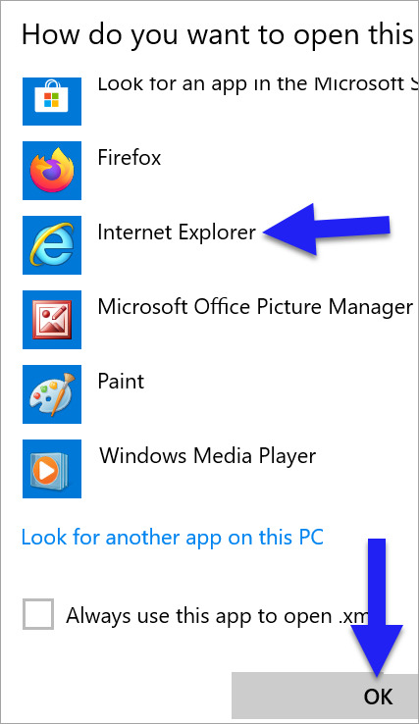Pick the Microsoft Office Picture Manager icon
Image resolution: width=419 pixels, height=724 pixels.
point(52,320)
